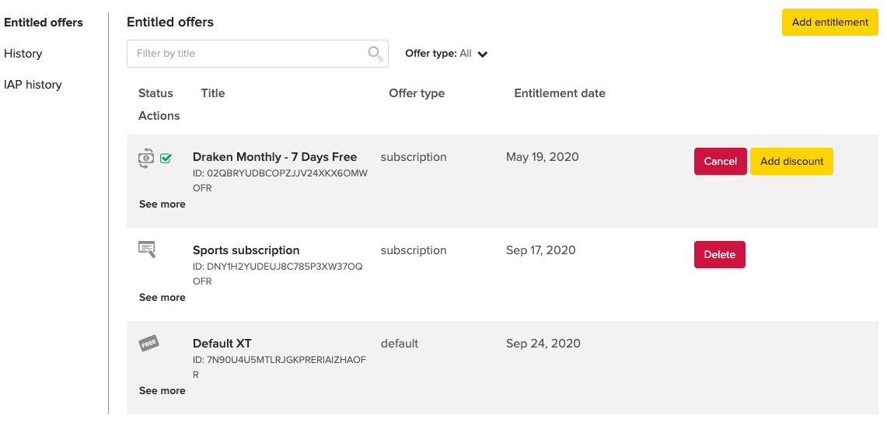
Task: Cancel the Draken Monthly subscription
Action: point(720,162)
